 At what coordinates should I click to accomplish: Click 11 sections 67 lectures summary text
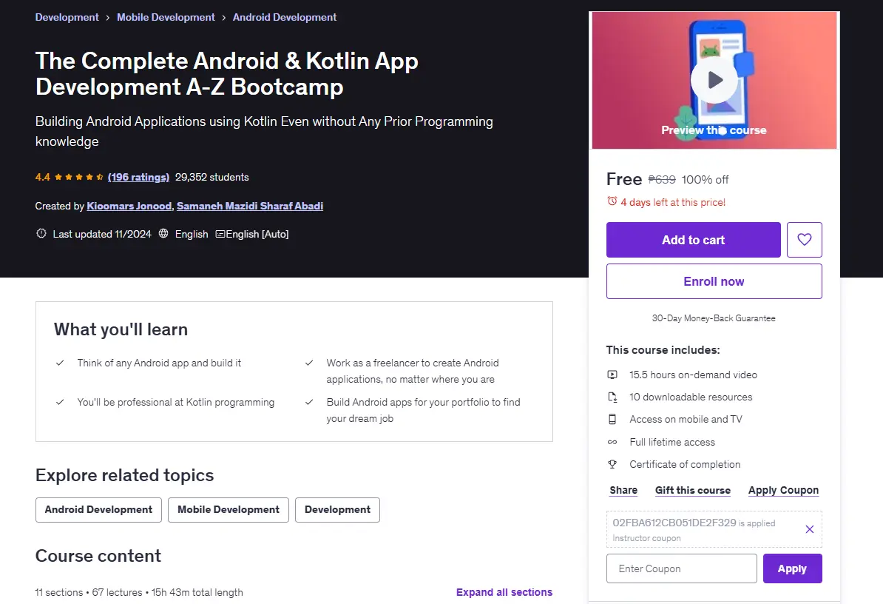coord(139,592)
